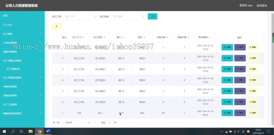
Task: Check the row for 员工工号2
Action: [x=56, y=58]
